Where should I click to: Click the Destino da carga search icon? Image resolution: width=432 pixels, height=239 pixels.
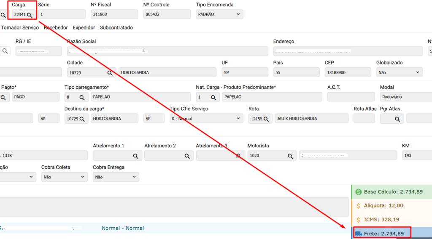pos(81,119)
